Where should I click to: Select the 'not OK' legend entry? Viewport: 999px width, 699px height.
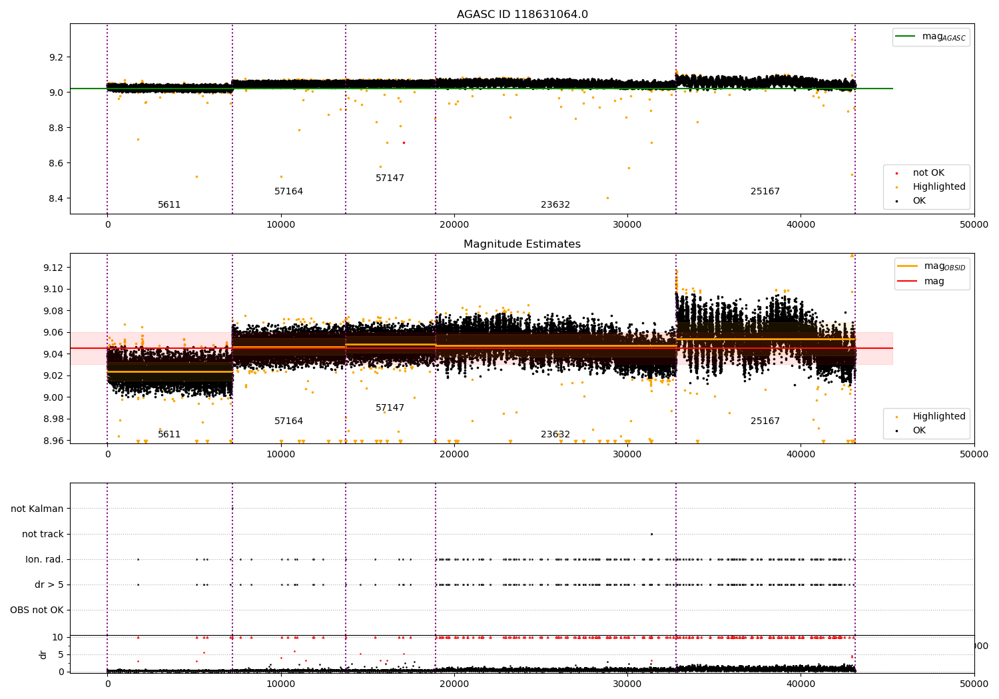[928, 173]
